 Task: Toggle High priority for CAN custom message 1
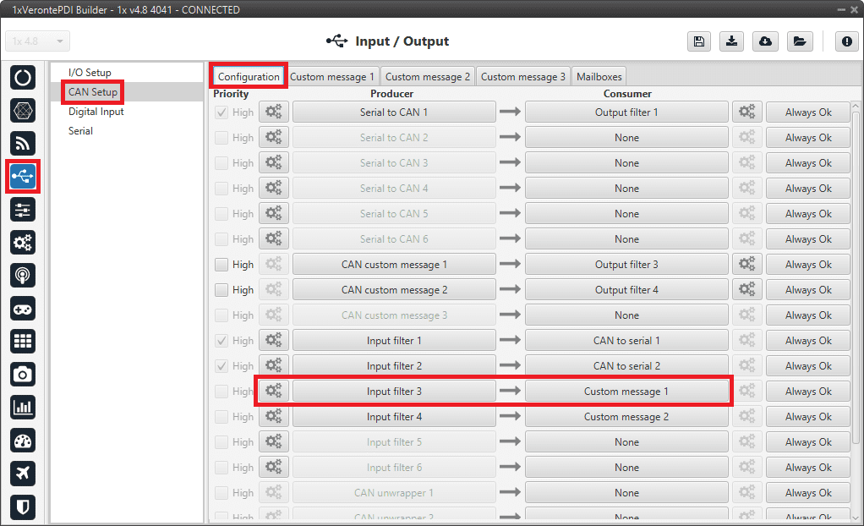point(221,265)
